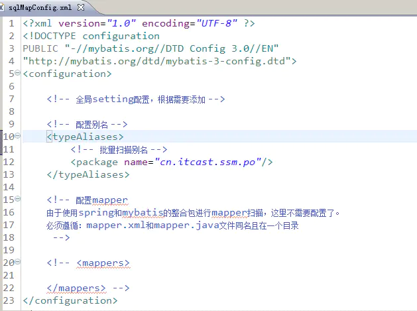Click the opening <typeAliases> tag
The width and height of the screenshot is (417, 311).
point(85,137)
